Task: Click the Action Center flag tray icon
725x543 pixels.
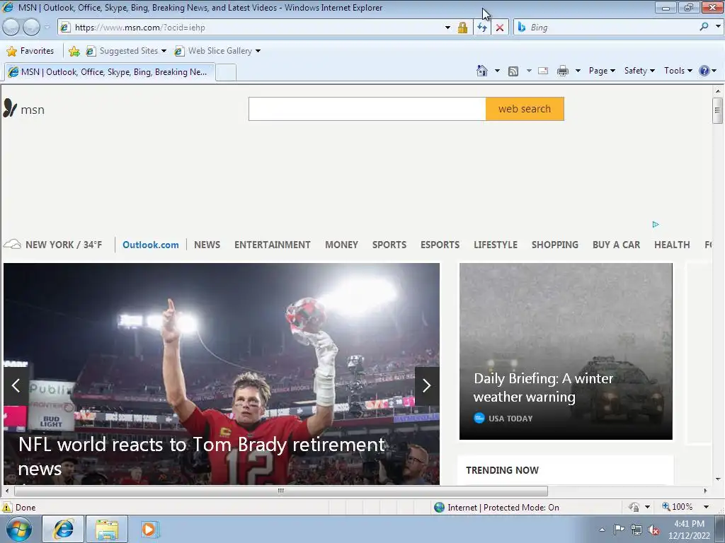Action: pyautogui.click(x=619, y=530)
